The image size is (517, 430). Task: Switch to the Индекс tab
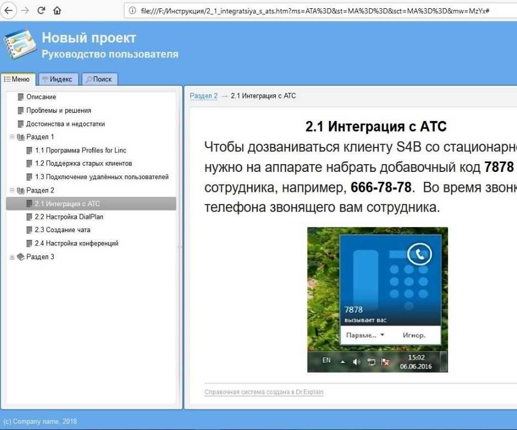tap(58, 79)
